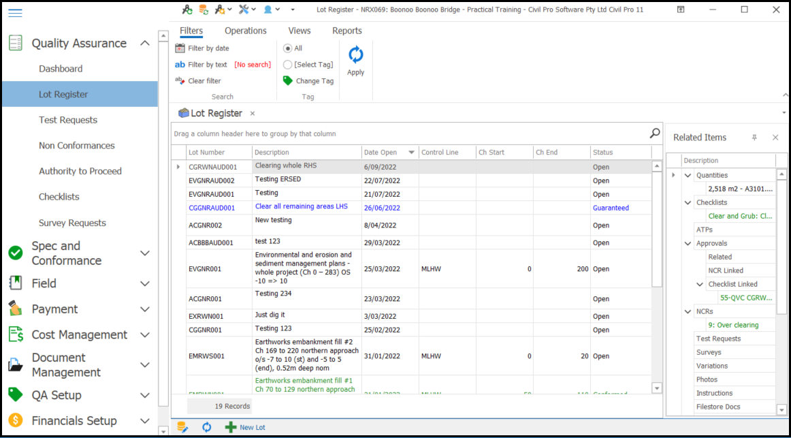Click Clear filter button
This screenshot has width=791, height=438.
click(x=204, y=81)
